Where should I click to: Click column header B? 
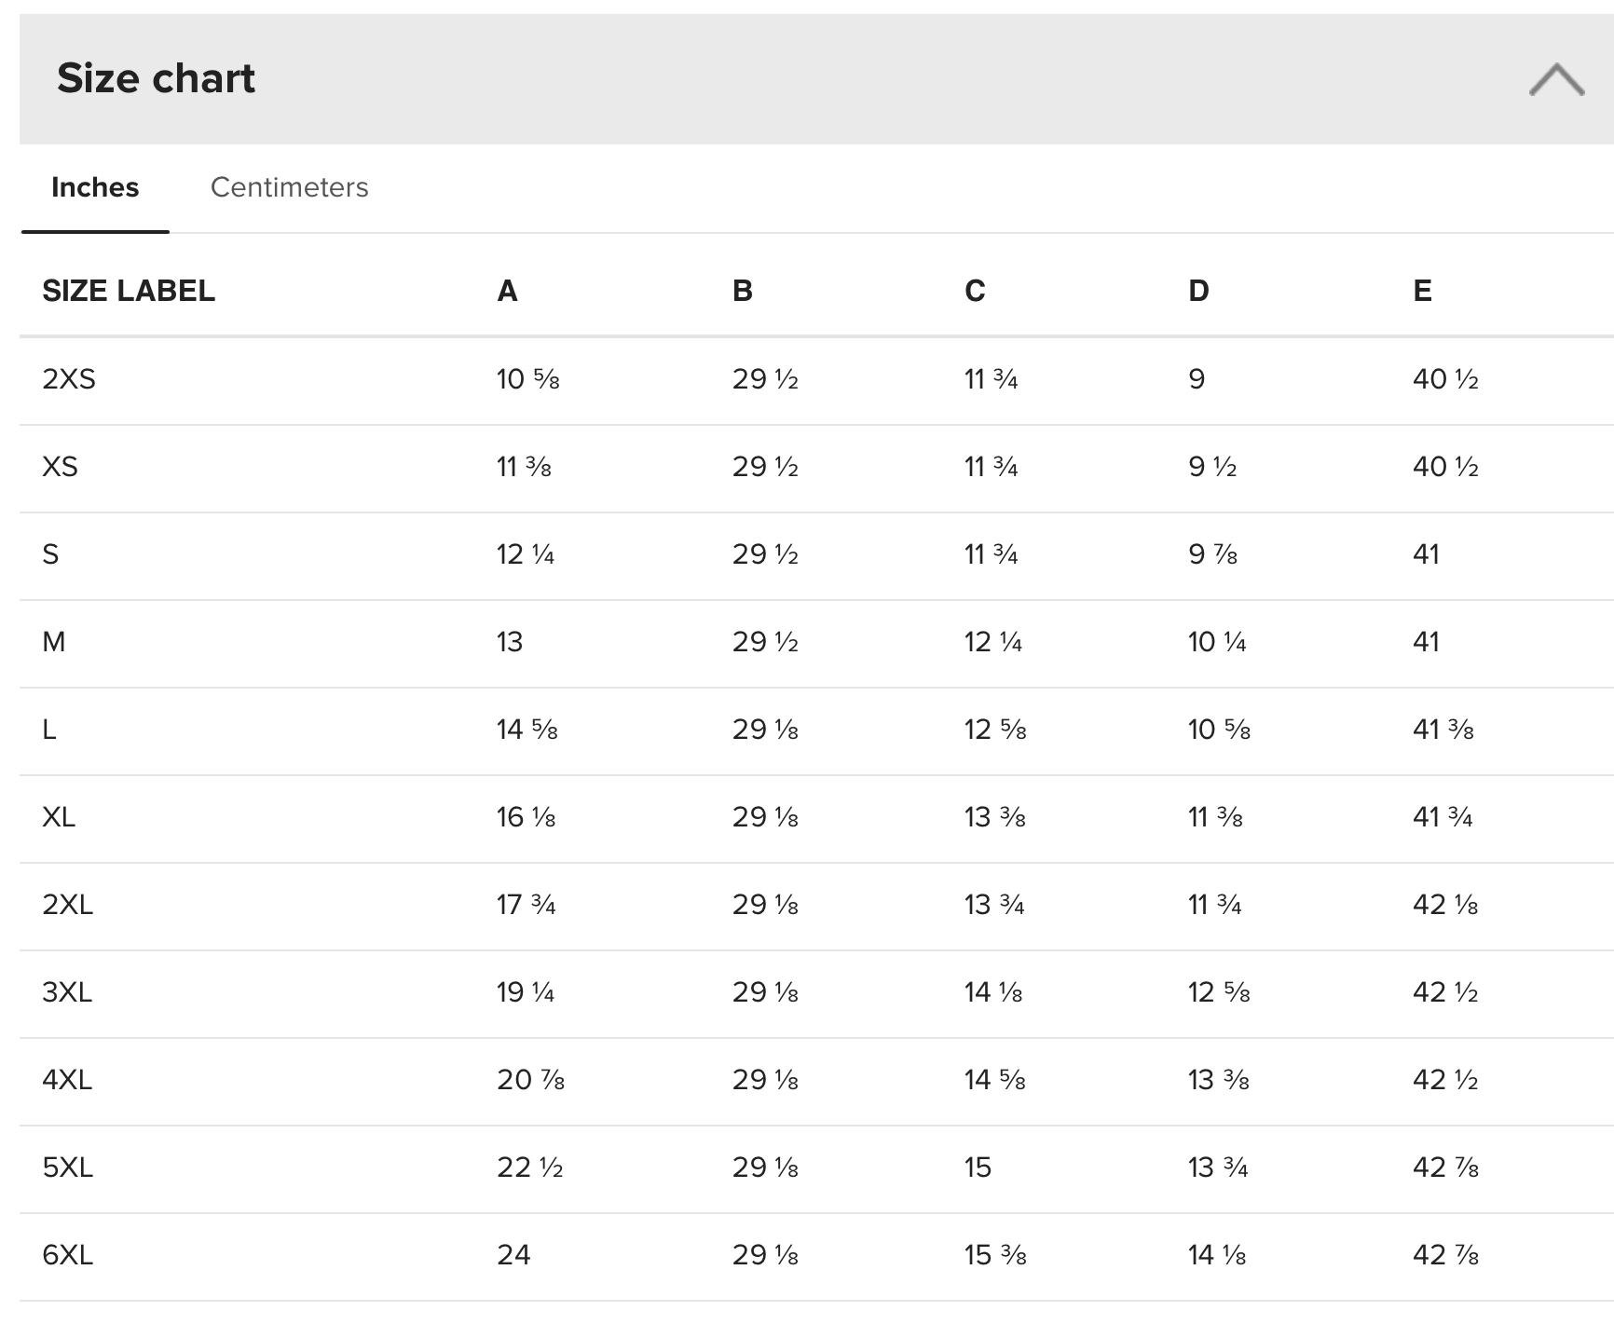pyautogui.click(x=742, y=291)
